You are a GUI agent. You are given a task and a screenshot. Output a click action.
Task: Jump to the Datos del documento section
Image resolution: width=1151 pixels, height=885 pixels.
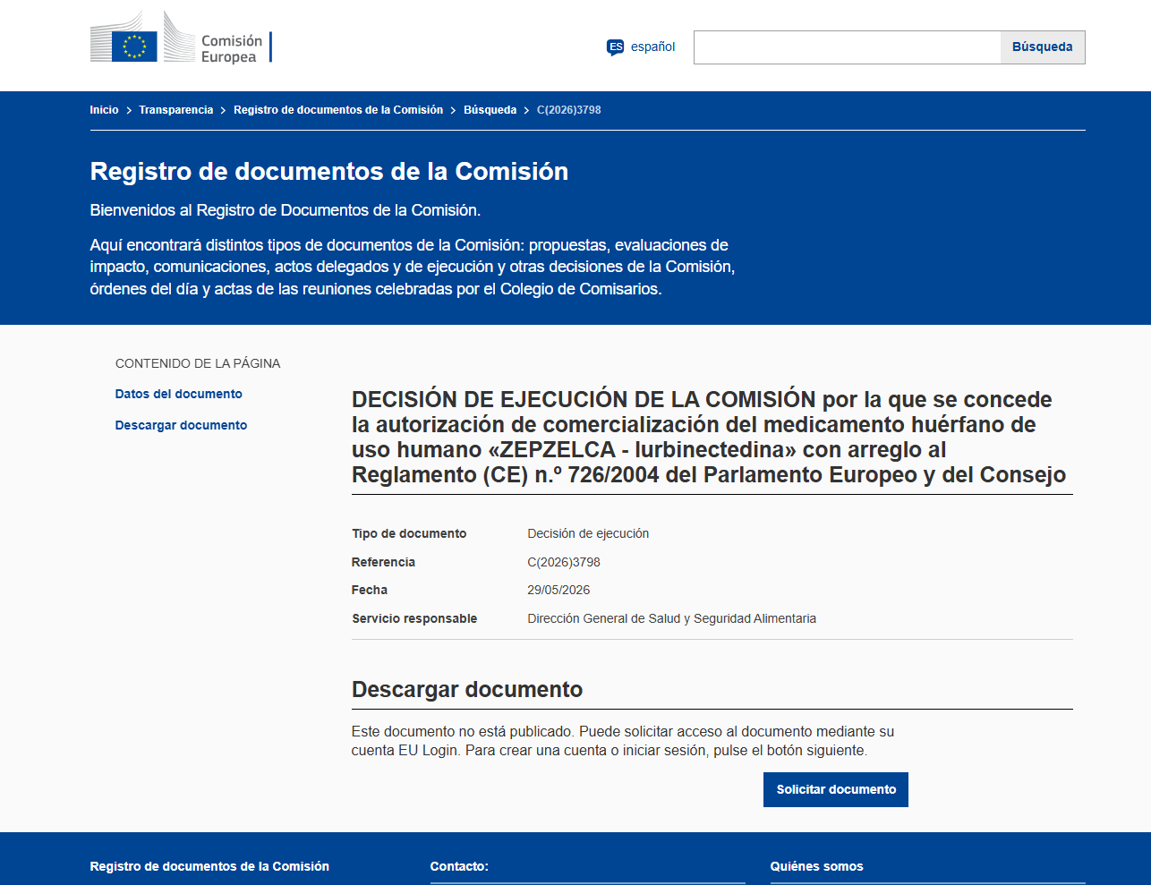point(179,394)
